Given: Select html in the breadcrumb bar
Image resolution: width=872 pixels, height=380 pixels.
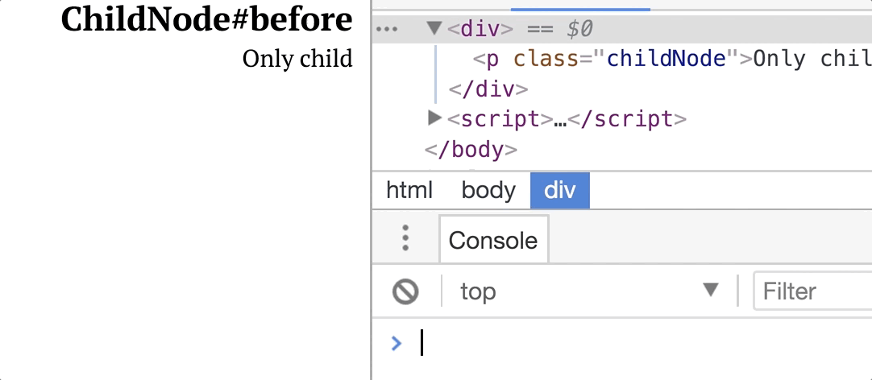Looking at the screenshot, I should [409, 191].
